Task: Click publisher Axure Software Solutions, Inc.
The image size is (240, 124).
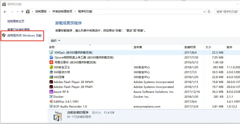Action: point(154,92)
